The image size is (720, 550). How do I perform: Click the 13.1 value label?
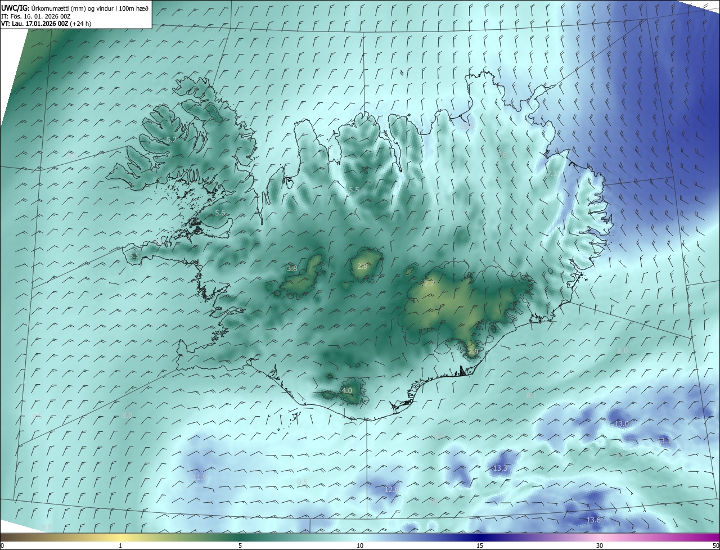point(664,440)
